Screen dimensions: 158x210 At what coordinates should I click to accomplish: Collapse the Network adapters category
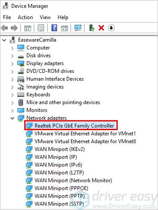click(13, 118)
